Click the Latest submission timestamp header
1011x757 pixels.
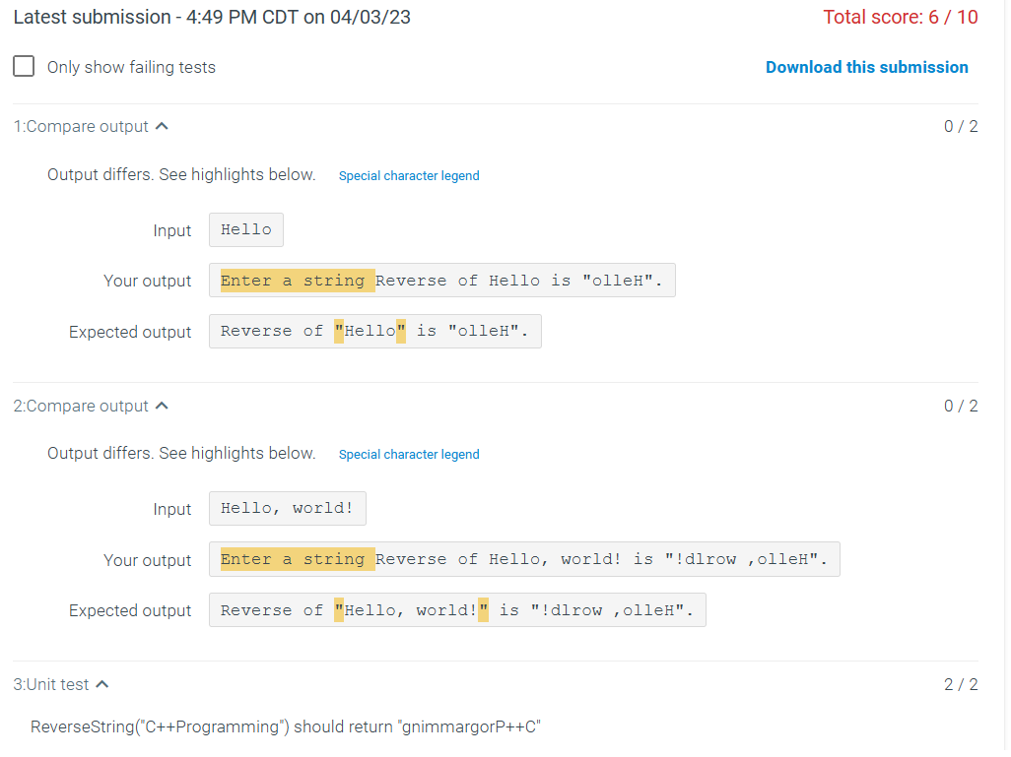(212, 17)
